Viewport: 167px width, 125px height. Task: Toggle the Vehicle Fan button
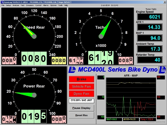coord(81,86)
